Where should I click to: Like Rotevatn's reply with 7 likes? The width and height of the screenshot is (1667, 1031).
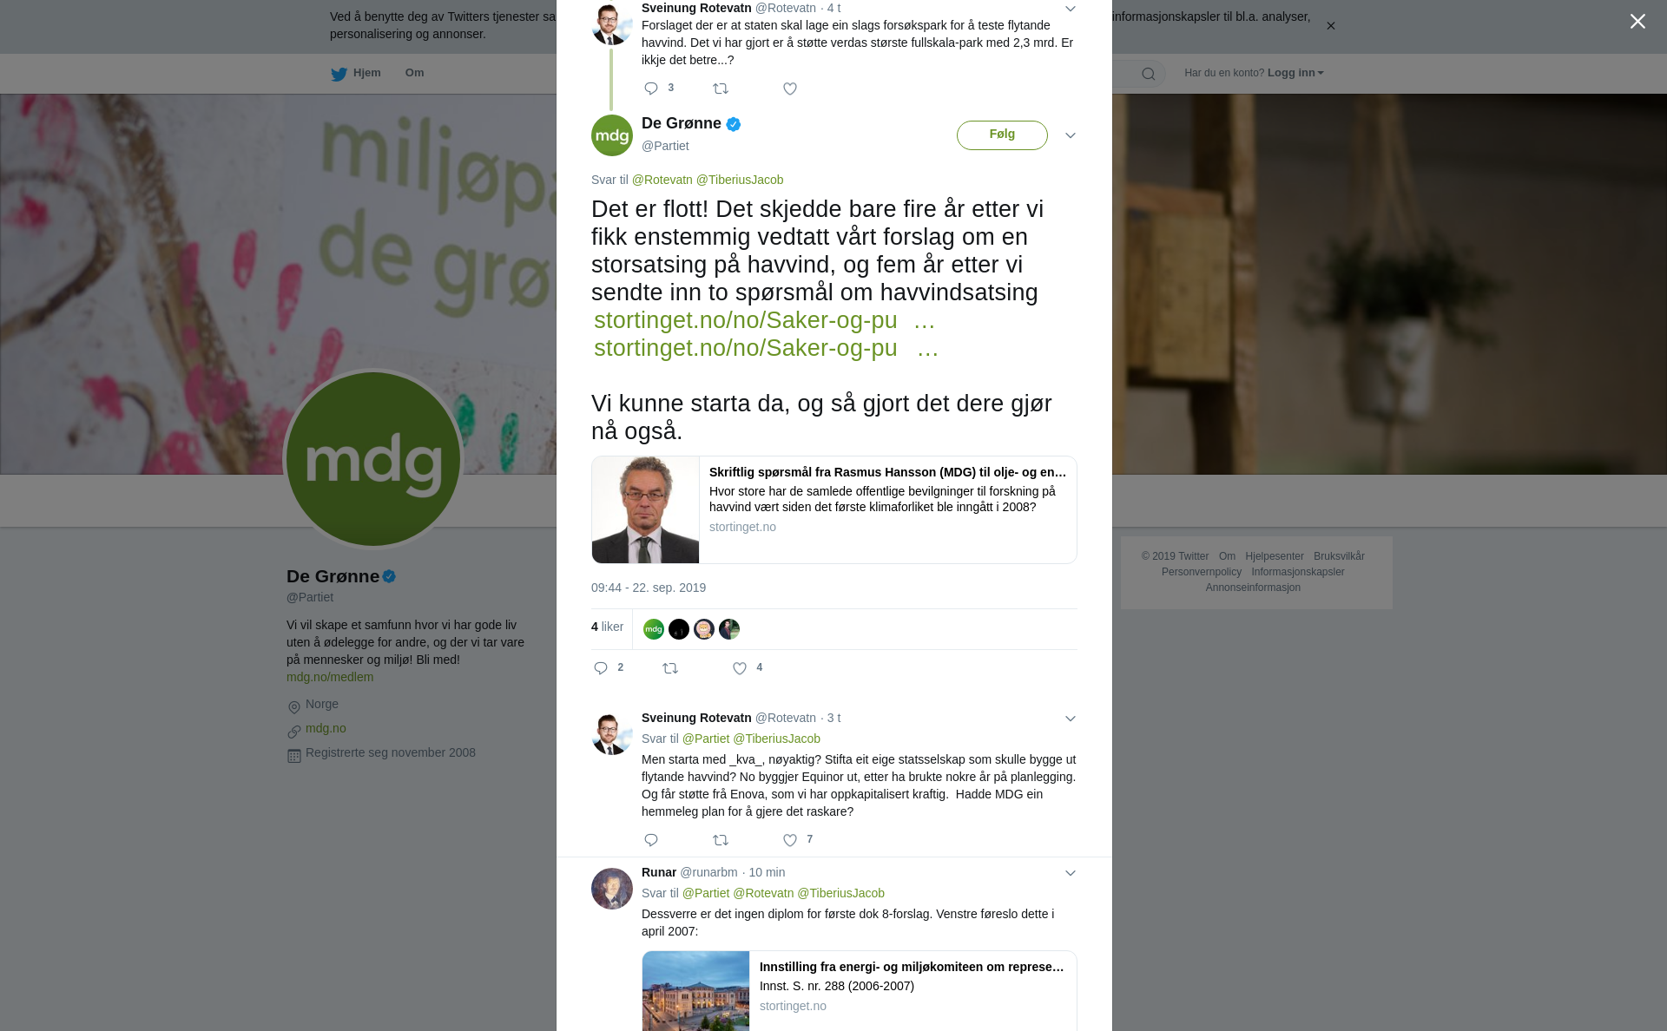click(790, 840)
